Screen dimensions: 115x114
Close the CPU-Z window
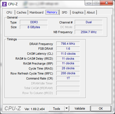coord(106,3)
